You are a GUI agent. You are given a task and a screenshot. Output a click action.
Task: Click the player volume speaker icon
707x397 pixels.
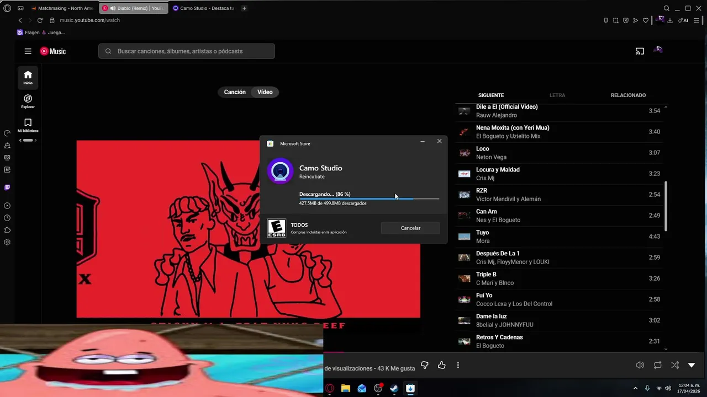(640, 365)
